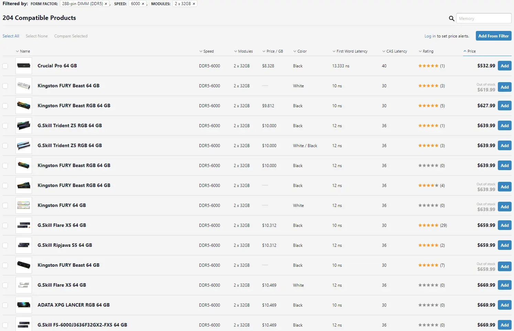Click the white Kingston FURY Beast memory image
Viewport: 514px width, 331px height.
[24, 86]
